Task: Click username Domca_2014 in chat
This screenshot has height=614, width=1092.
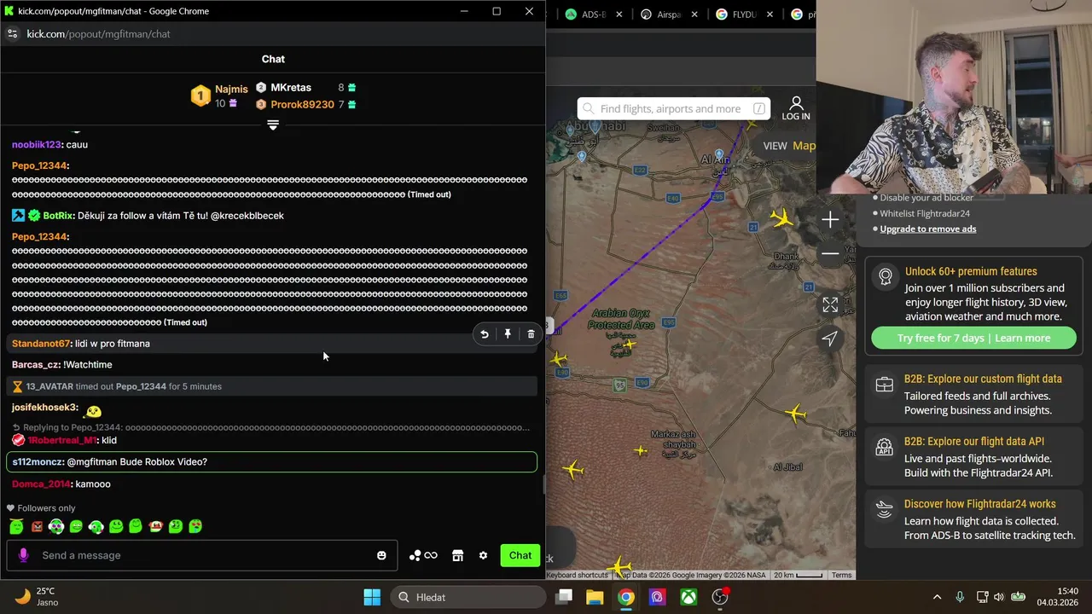Action: coord(40,484)
